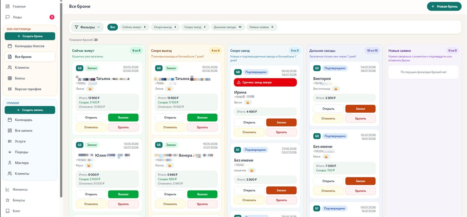Click the Бонусы star icon
This screenshot has height=217, width=467.
(8, 200)
